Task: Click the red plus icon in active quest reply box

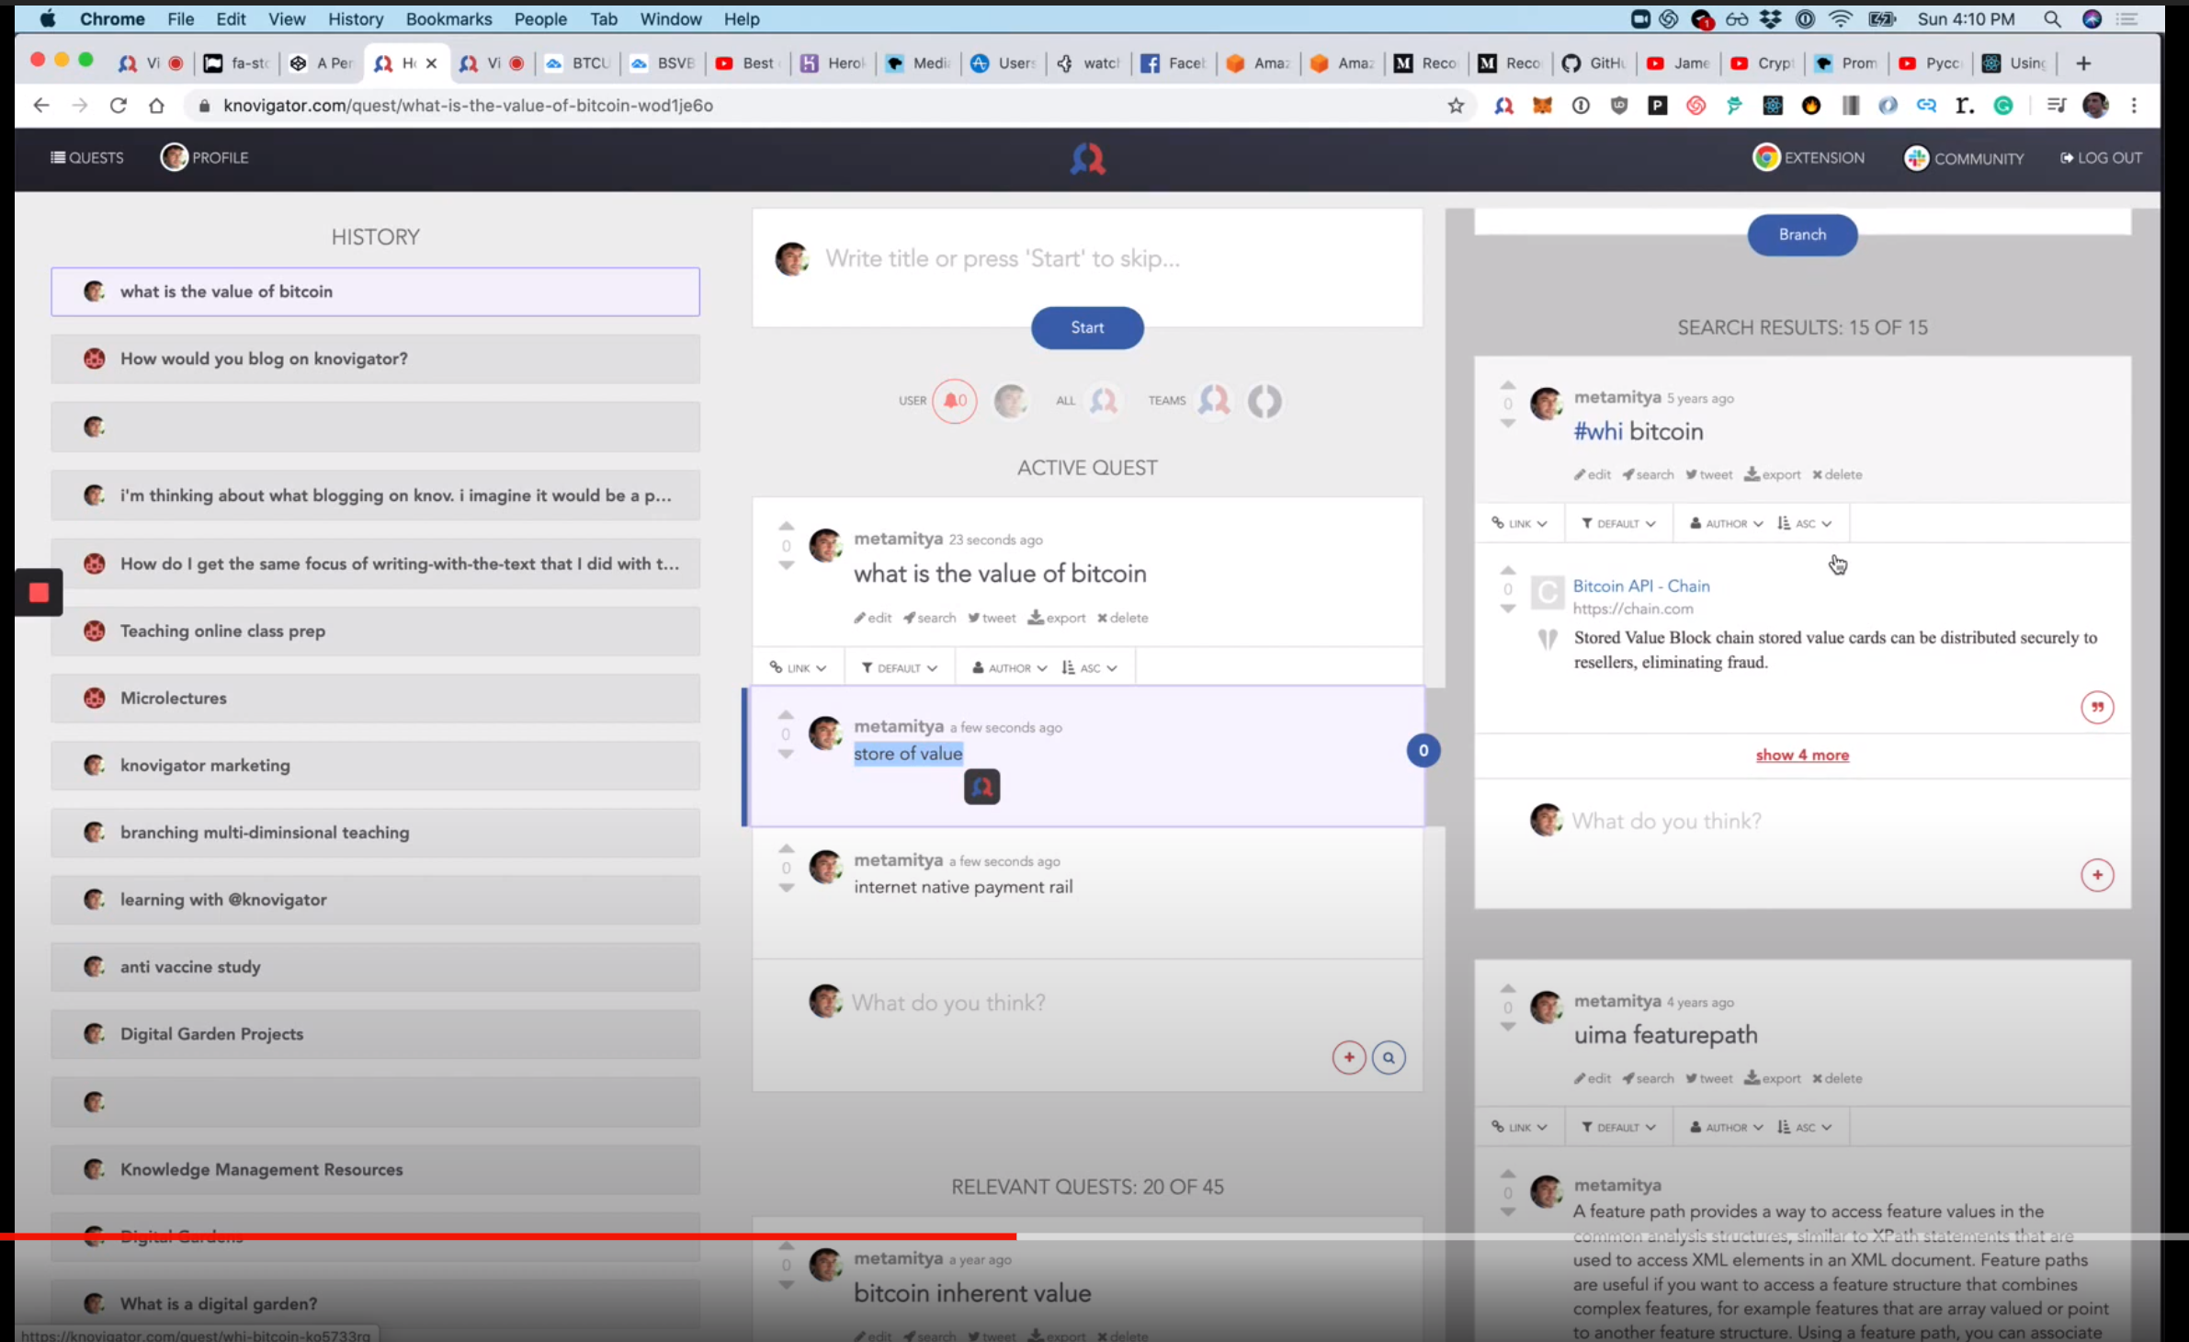Action: (1348, 1057)
